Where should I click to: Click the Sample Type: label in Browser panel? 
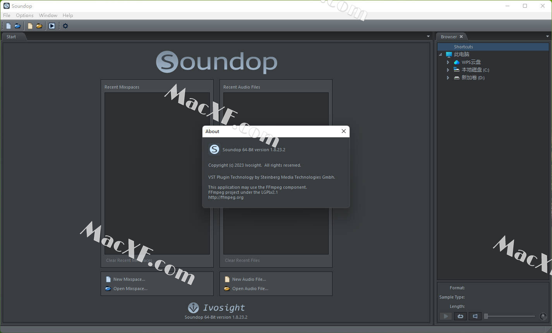[452, 297]
